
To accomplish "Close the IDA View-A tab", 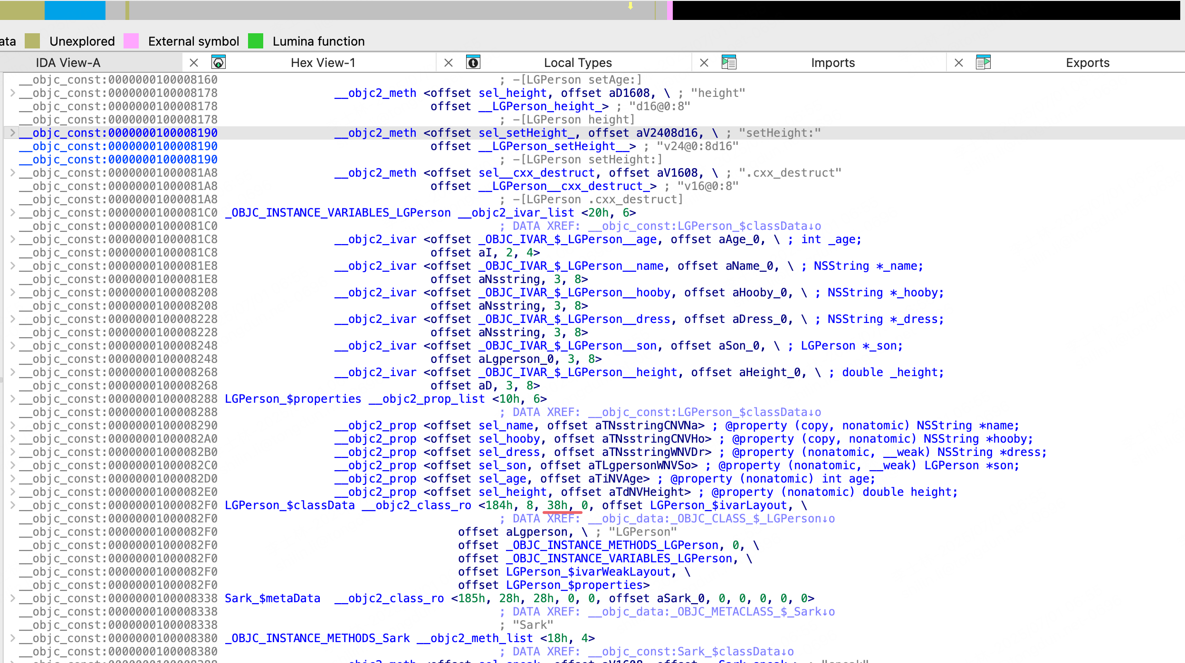I will pyautogui.click(x=194, y=63).
